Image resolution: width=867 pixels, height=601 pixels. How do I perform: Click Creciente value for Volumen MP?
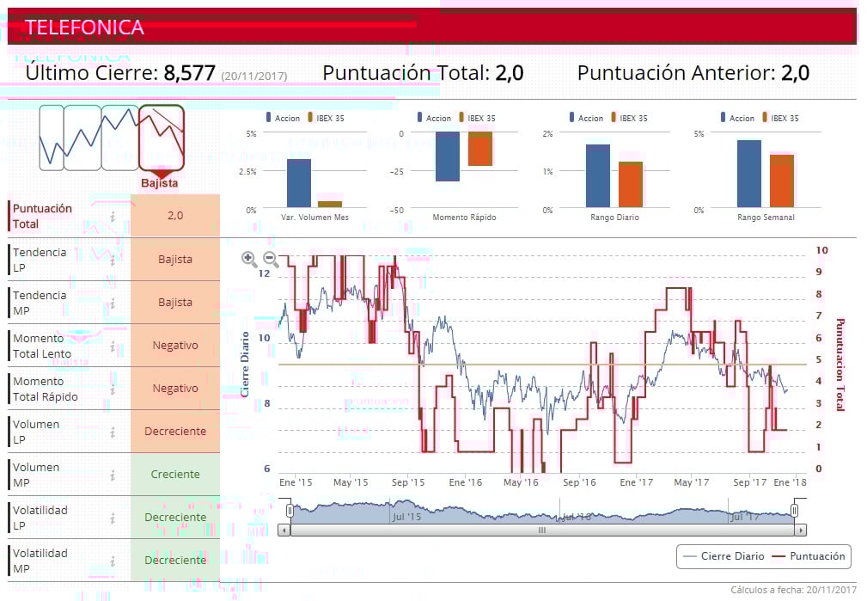pyautogui.click(x=175, y=475)
